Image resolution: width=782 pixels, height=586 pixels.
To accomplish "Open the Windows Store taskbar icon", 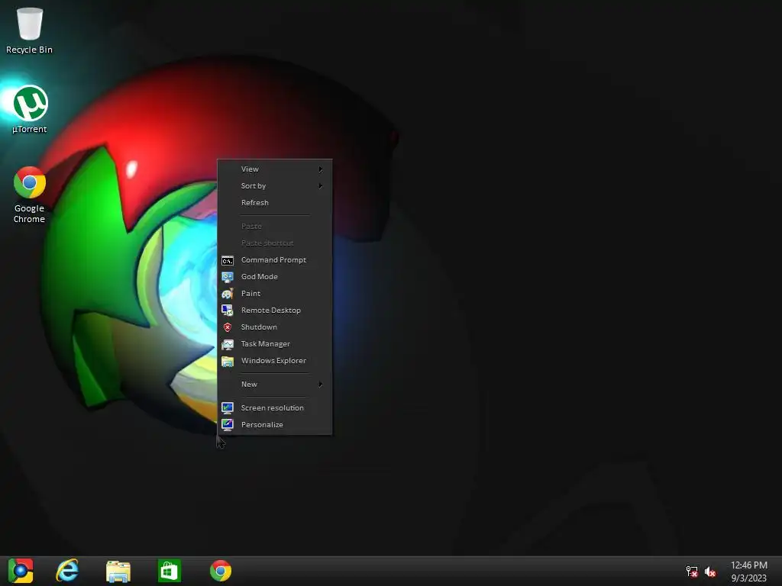I will click(169, 571).
